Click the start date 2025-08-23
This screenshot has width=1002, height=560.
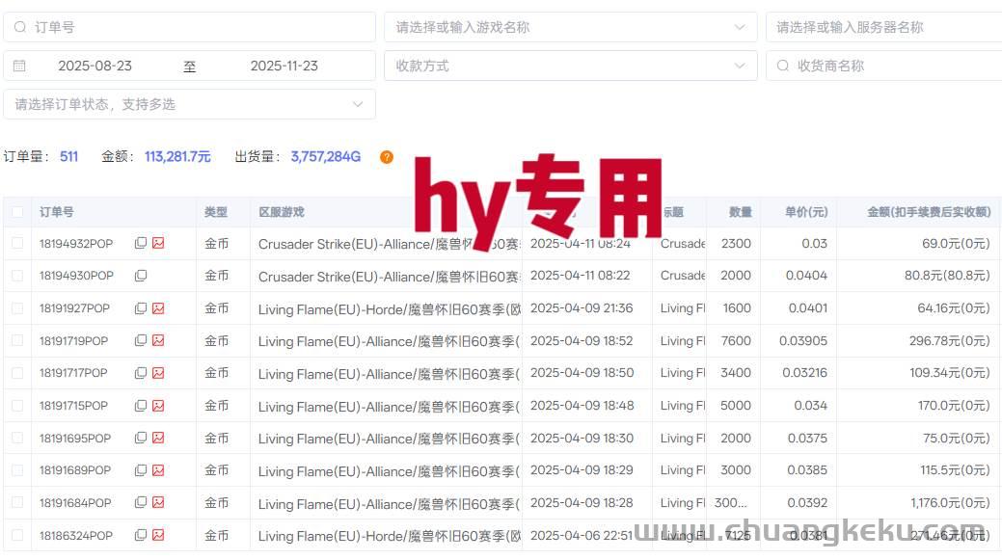(95, 66)
